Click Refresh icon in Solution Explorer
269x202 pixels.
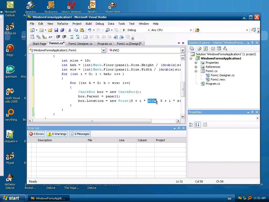coord(205,49)
